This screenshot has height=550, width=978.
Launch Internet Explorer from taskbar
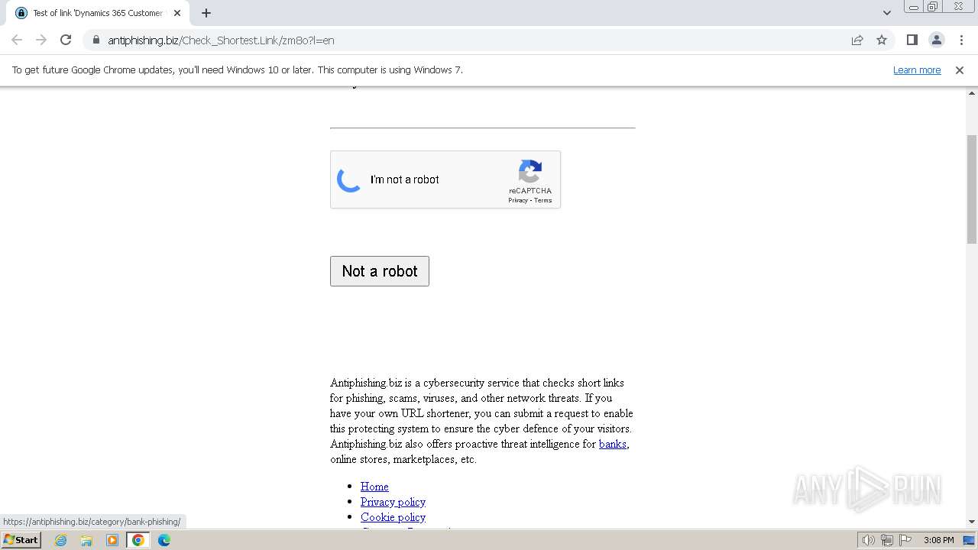tap(60, 540)
